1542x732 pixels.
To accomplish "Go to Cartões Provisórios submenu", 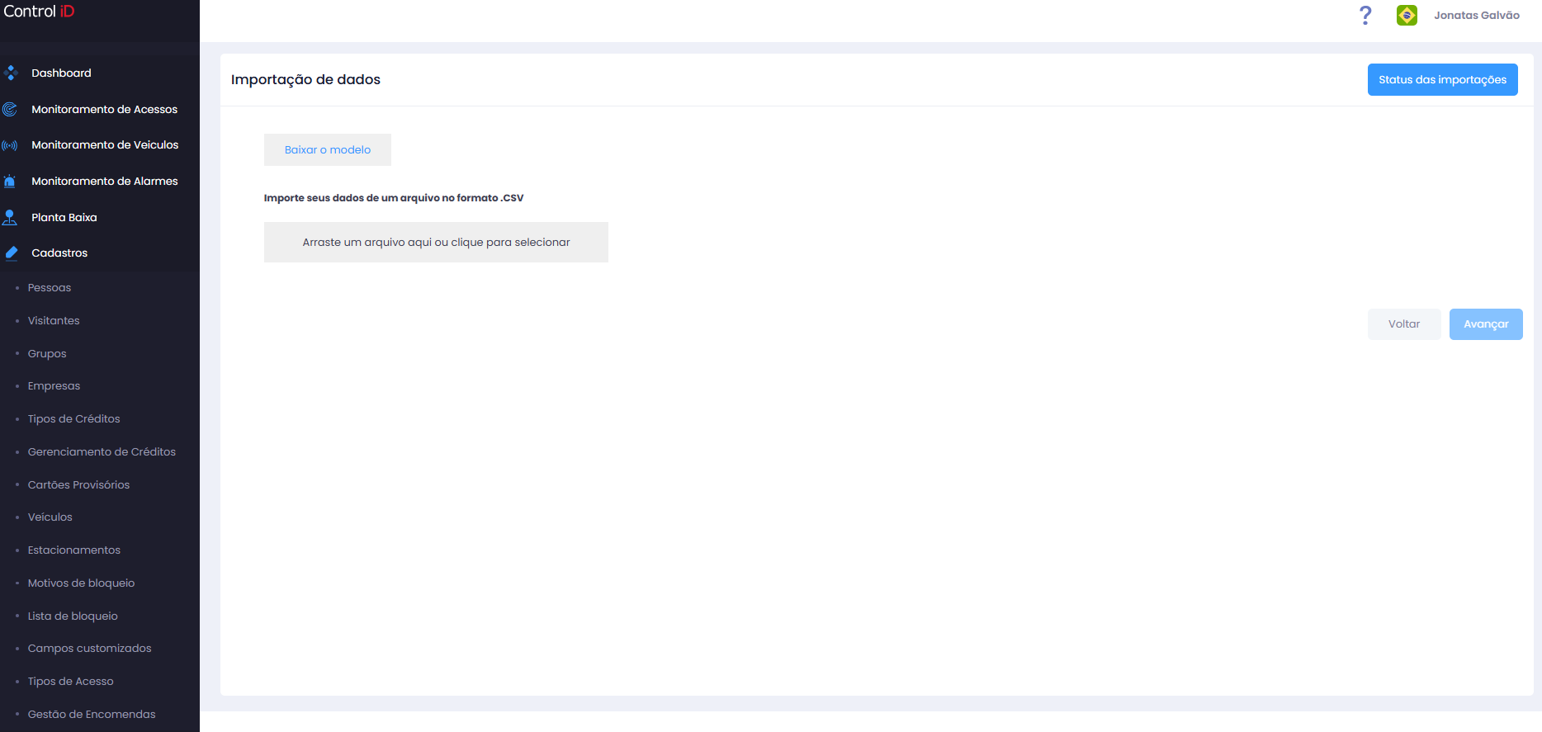I will pos(78,485).
